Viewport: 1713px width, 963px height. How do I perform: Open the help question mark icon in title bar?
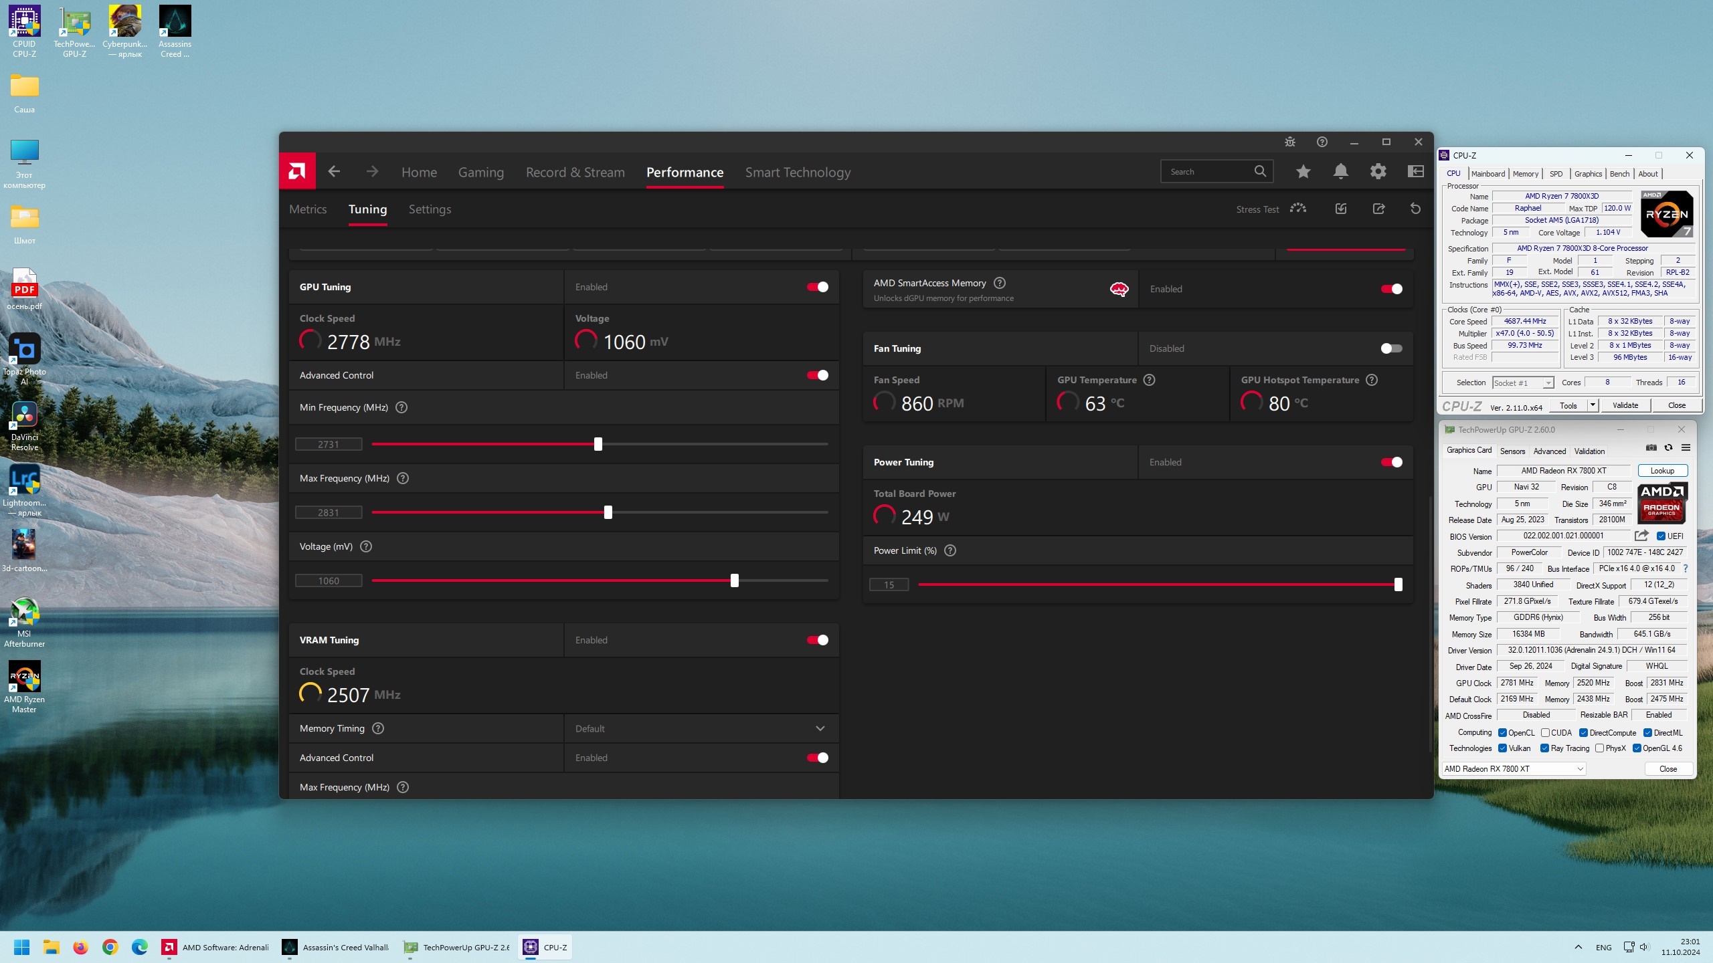1322,142
